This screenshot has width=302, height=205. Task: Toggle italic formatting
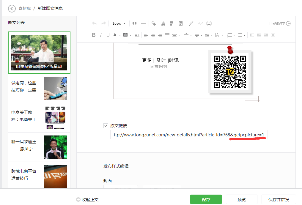pos(101,35)
